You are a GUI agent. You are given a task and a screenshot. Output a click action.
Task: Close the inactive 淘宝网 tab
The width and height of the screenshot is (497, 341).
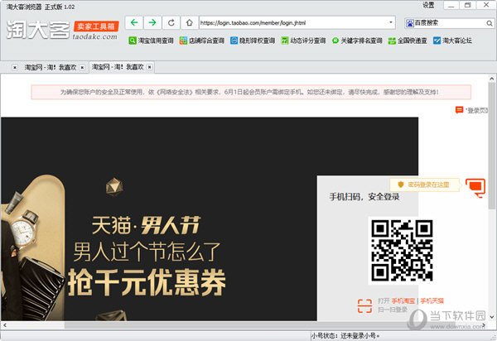[x=82, y=67]
